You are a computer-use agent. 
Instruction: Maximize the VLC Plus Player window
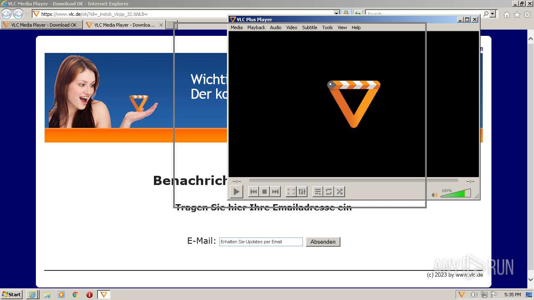(467, 20)
